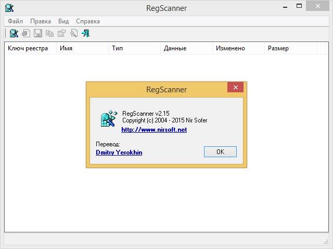Image resolution: width=333 pixels, height=249 pixels.
Task: Sort by the Тип column header
Action: 134,48
